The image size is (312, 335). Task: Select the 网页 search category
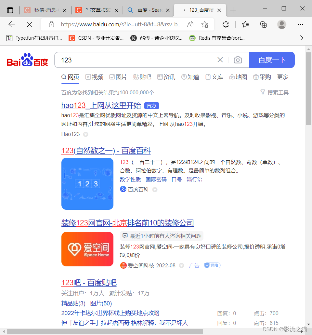(x=70, y=77)
